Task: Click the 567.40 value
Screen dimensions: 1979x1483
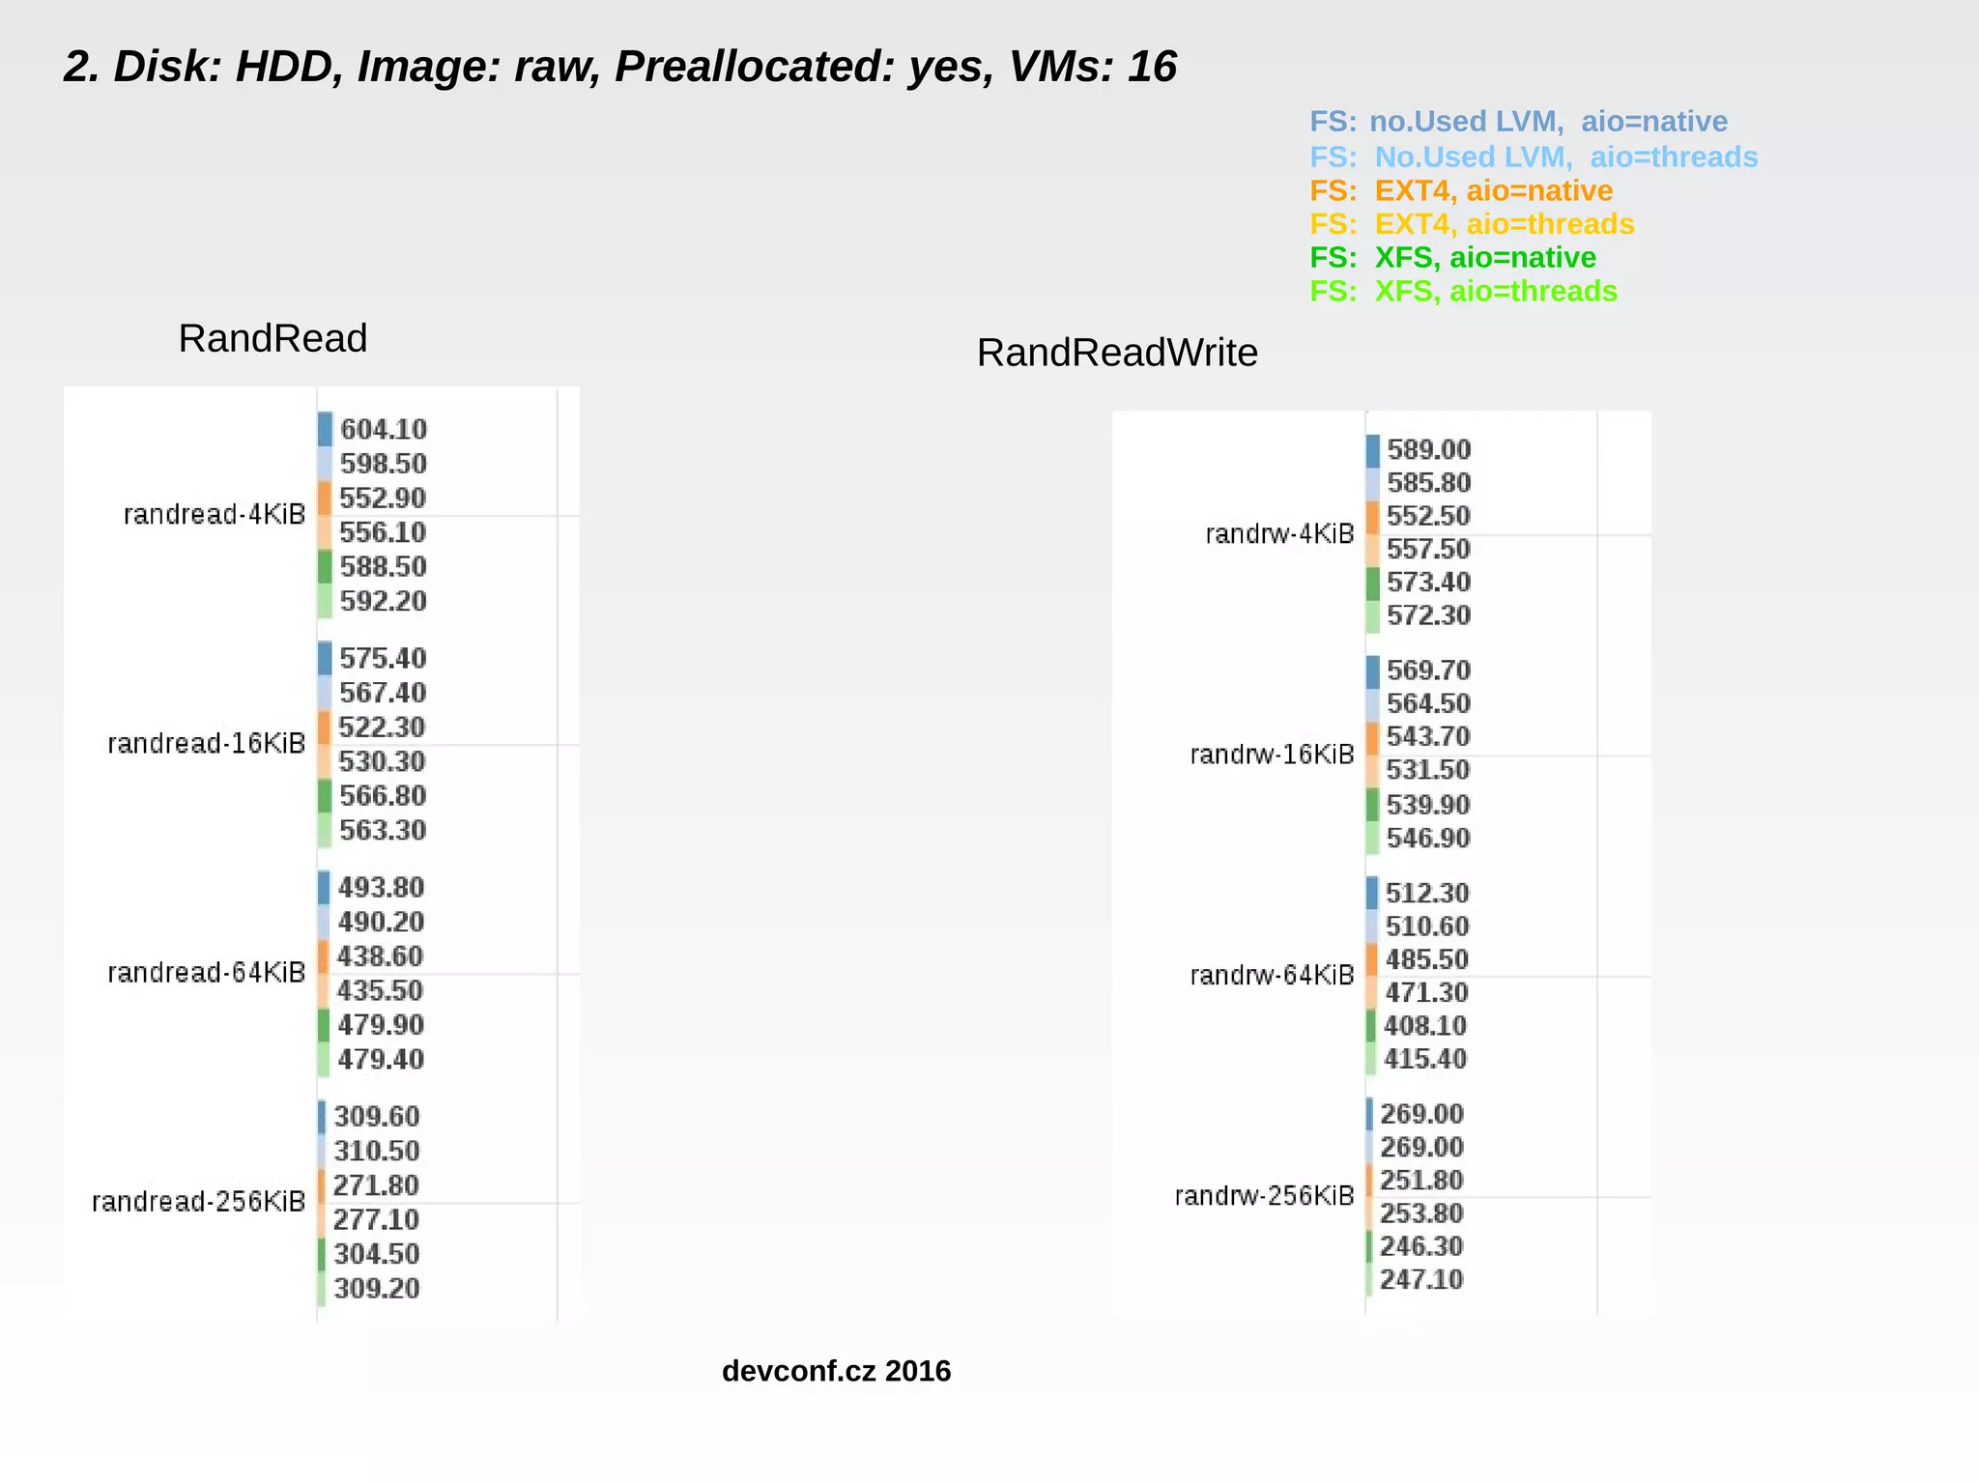Action: coord(383,693)
